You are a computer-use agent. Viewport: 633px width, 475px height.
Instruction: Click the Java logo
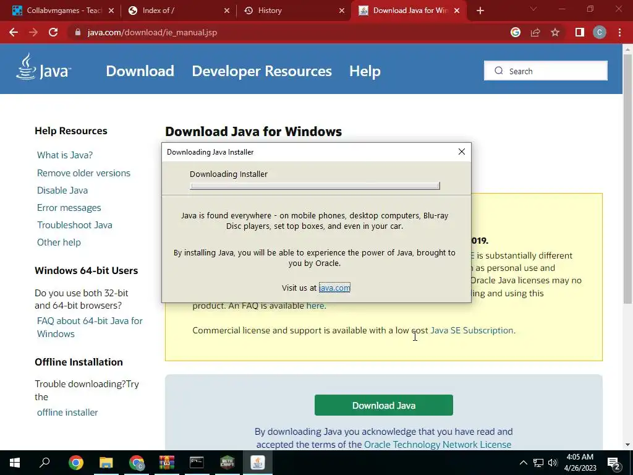[x=44, y=67]
